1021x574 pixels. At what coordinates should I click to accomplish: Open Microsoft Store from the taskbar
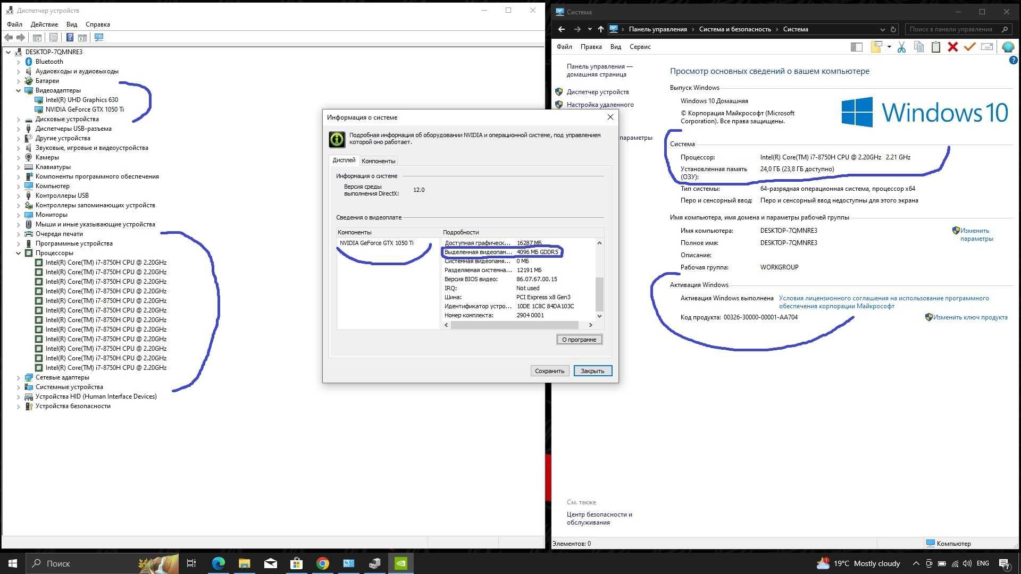pos(296,563)
